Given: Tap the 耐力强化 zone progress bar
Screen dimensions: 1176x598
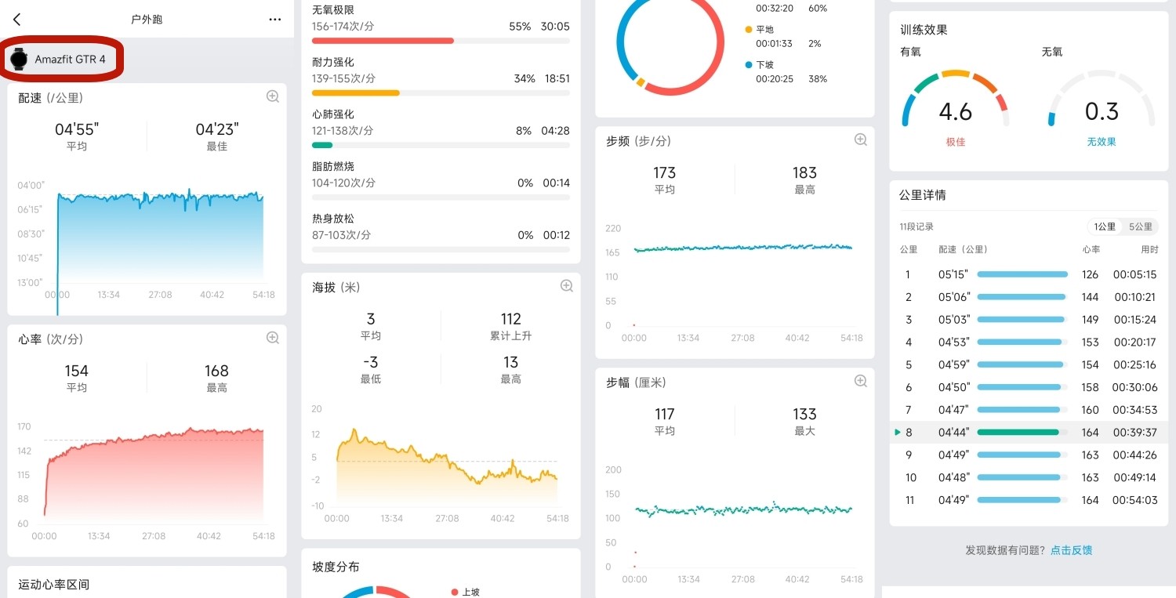Looking at the screenshot, I should pyautogui.click(x=356, y=92).
